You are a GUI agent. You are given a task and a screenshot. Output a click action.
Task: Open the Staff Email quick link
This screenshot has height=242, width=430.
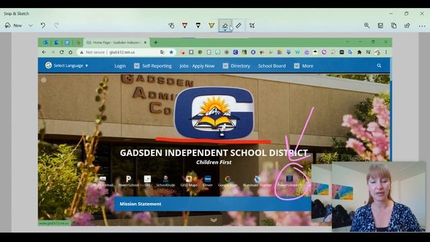click(103, 182)
